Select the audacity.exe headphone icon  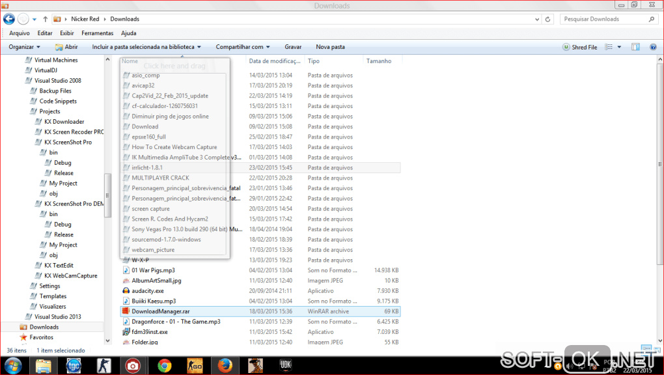point(126,290)
